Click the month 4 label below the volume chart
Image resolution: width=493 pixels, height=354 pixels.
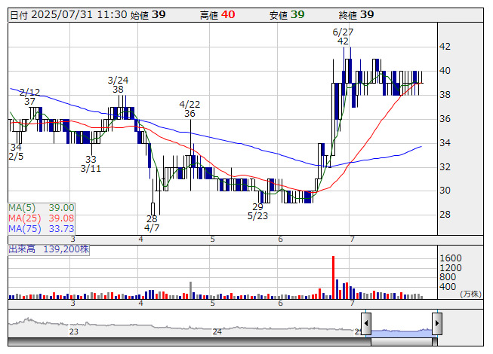[141, 304]
